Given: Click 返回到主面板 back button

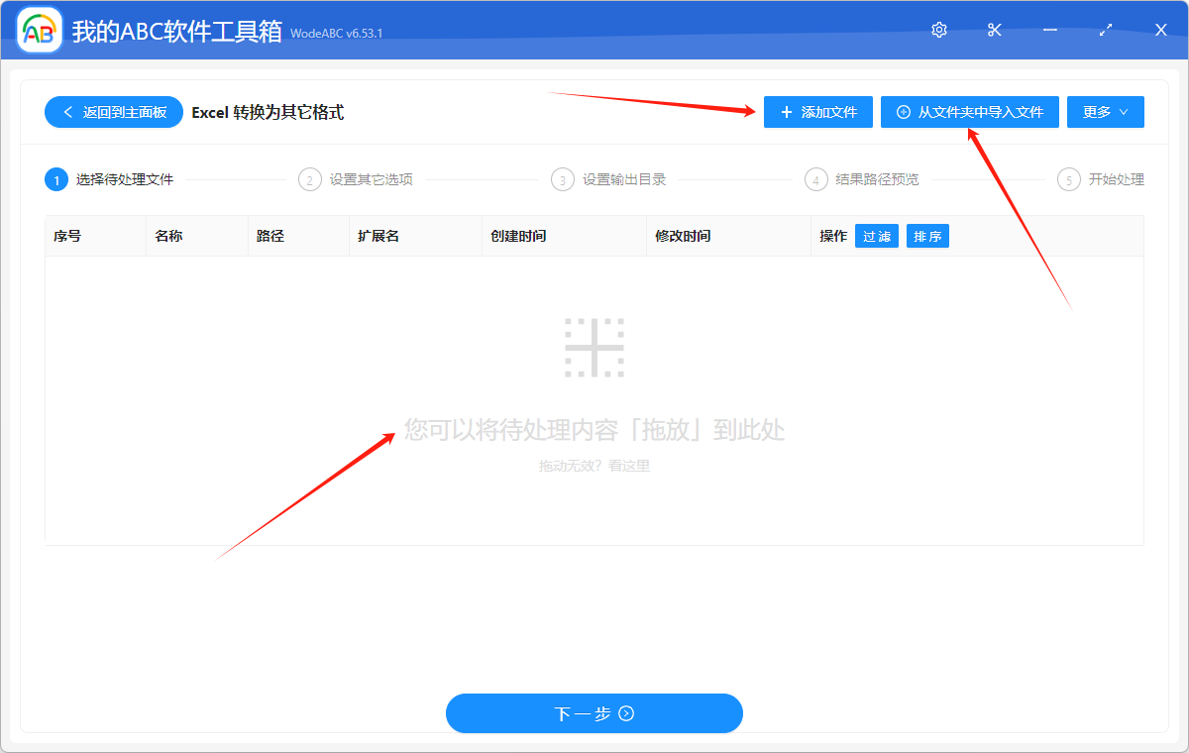Looking at the screenshot, I should coord(112,112).
